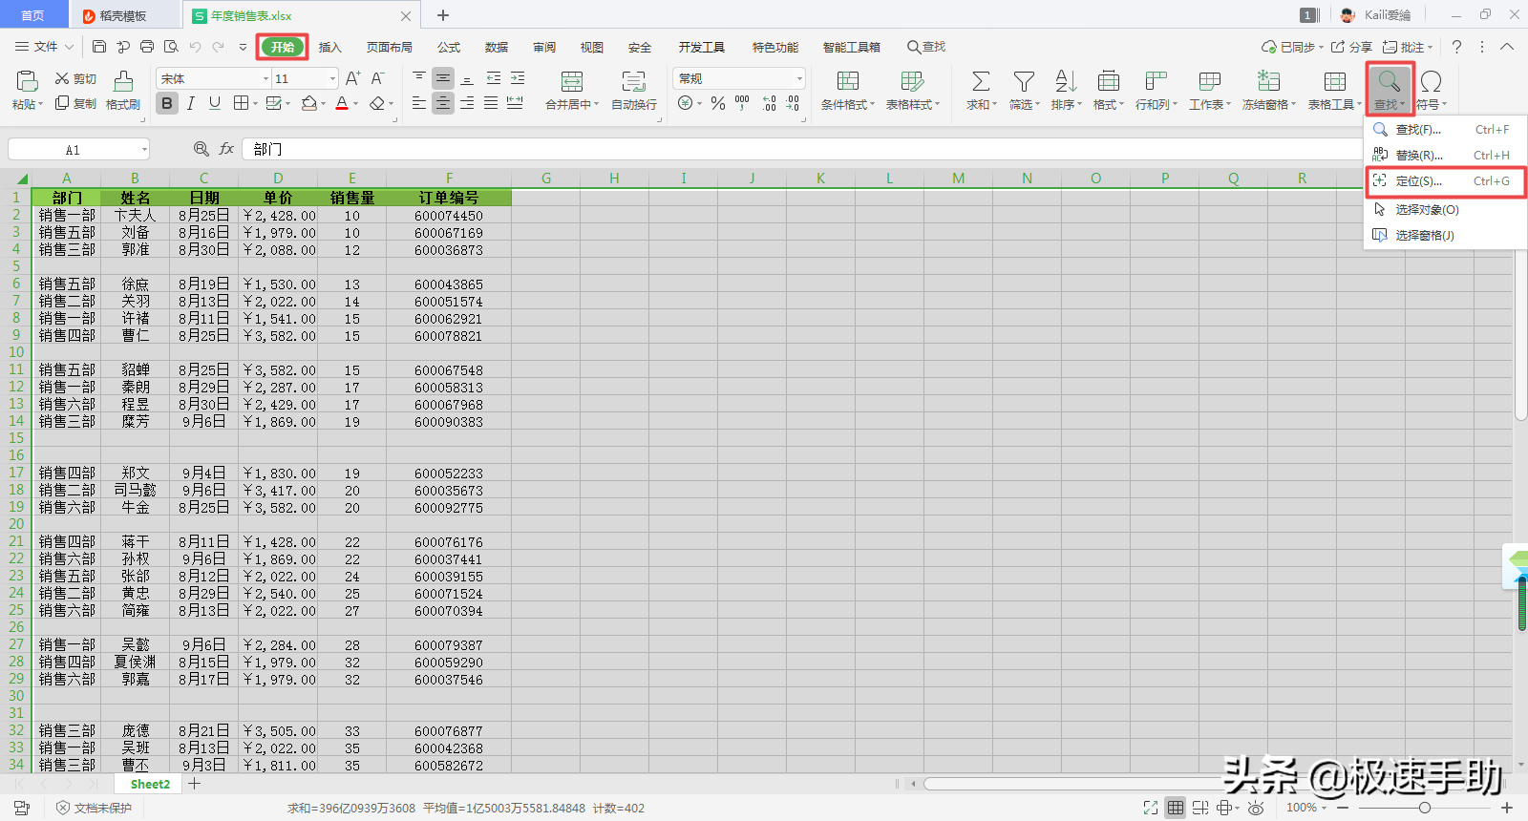Choose Selection Pane (选择窗格) menu entry
Screen dimensions: 1528x821
click(1446, 235)
